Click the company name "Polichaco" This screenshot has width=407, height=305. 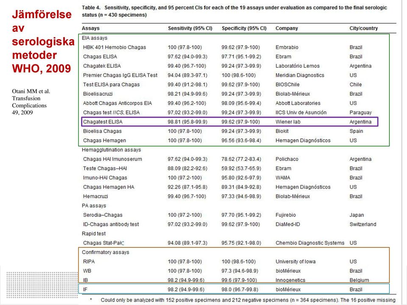tap(287, 159)
